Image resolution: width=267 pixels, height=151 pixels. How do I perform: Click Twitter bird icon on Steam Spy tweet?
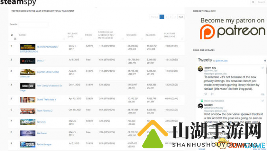[x=262, y=68]
